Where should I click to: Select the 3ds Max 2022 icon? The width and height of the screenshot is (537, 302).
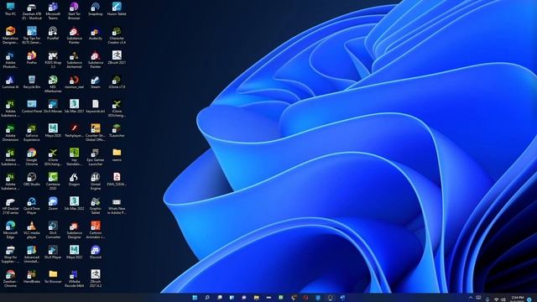tap(74, 204)
